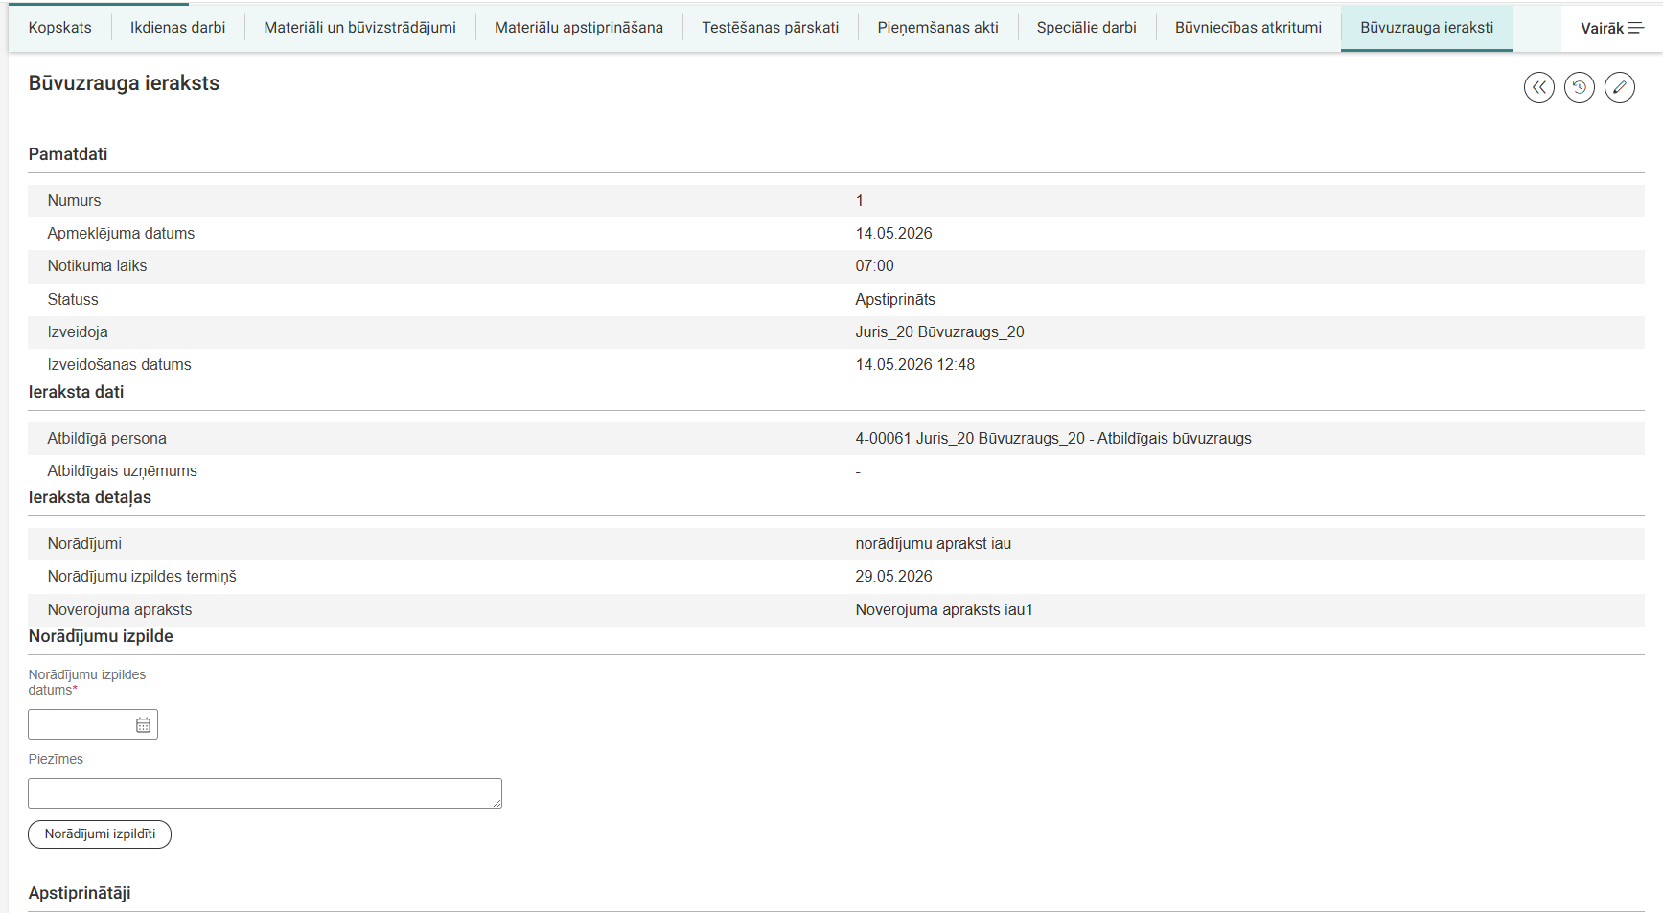Open the Testēšanas pārskati tab
Screen dimensions: 1663x913
click(x=771, y=28)
